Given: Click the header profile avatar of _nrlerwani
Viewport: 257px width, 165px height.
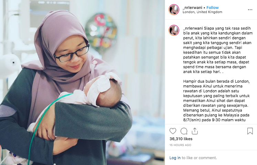Looking at the screenshot, I should (174, 10).
